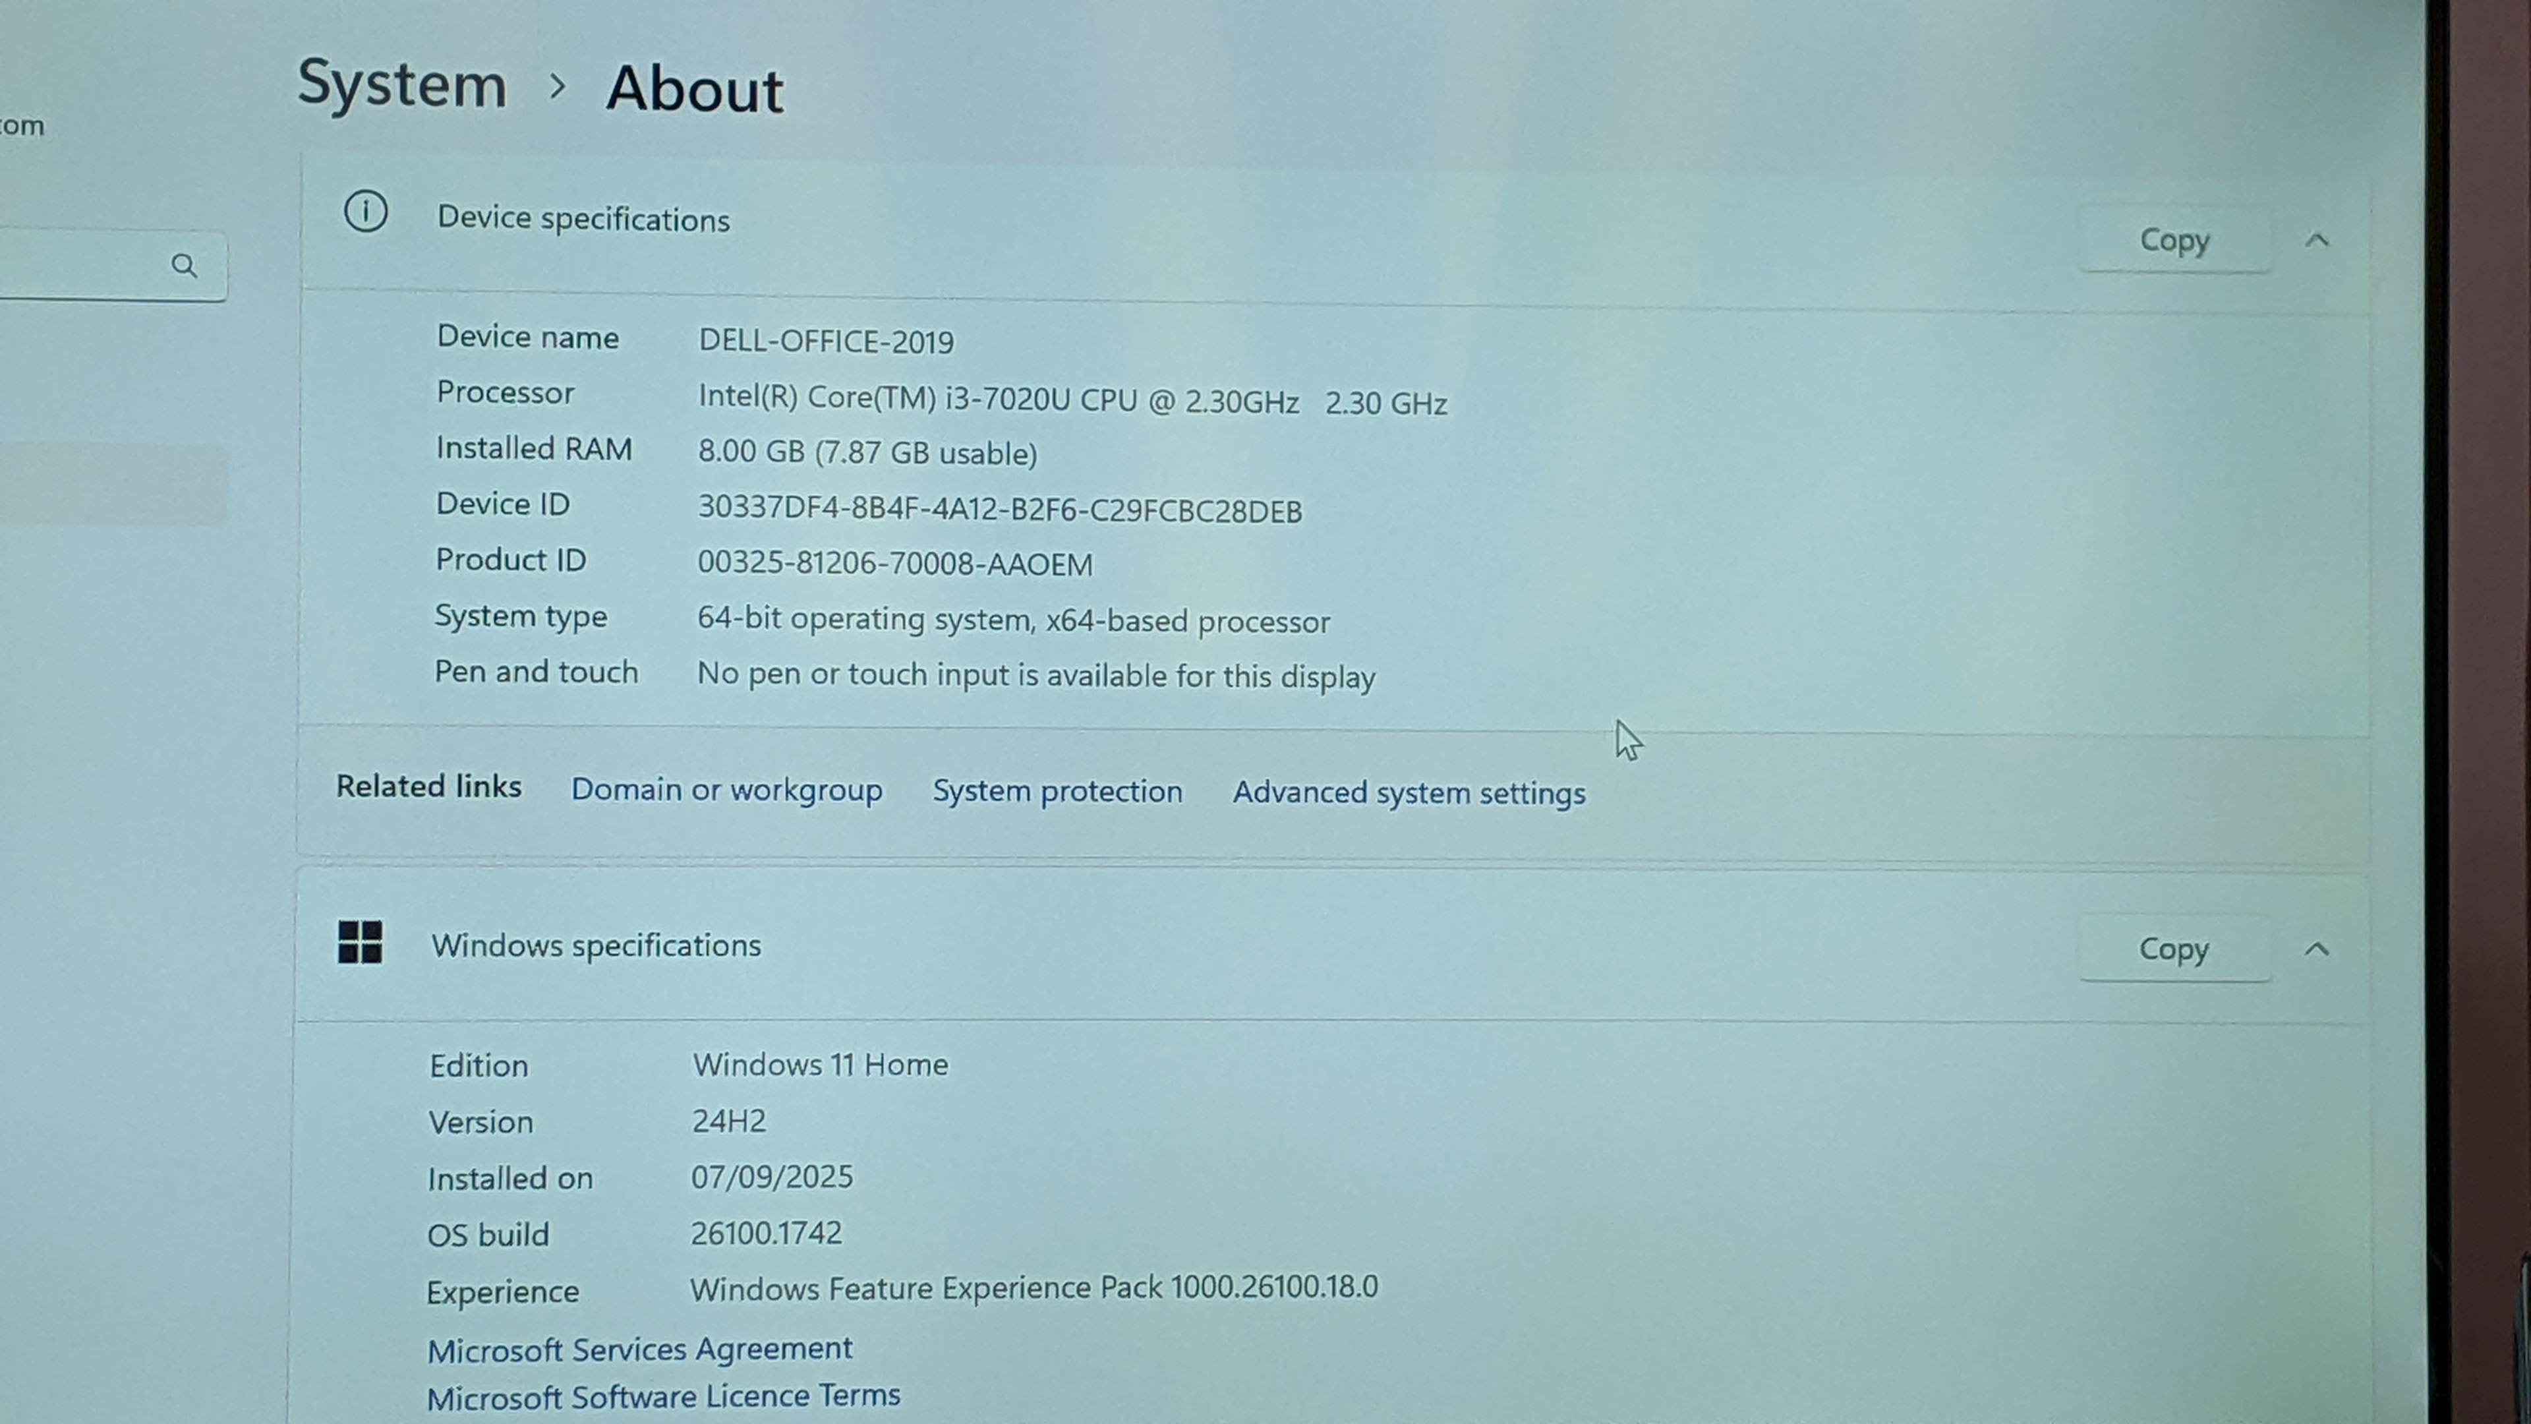Select OS build value 26100.1742
This screenshot has width=2531, height=1424.
point(765,1232)
